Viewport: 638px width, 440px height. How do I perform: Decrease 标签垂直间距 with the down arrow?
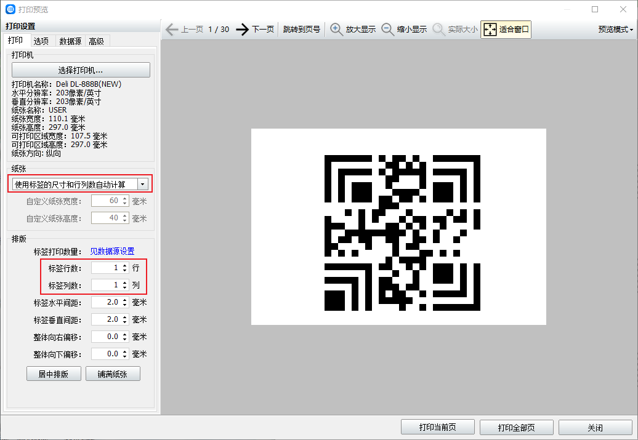(x=125, y=322)
